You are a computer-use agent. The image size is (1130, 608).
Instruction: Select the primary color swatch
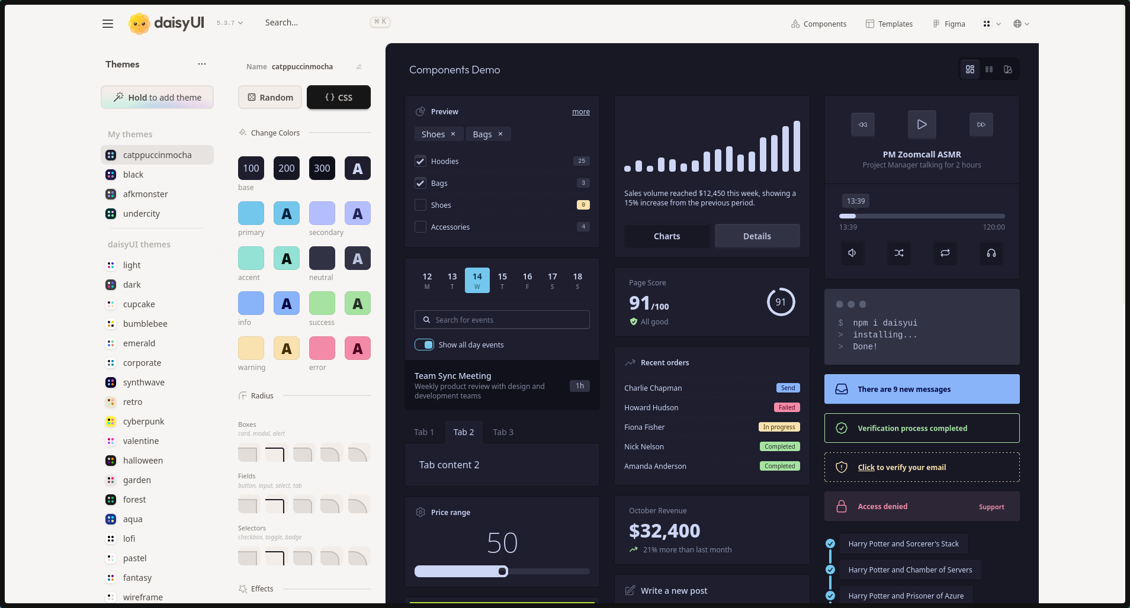[251, 213]
